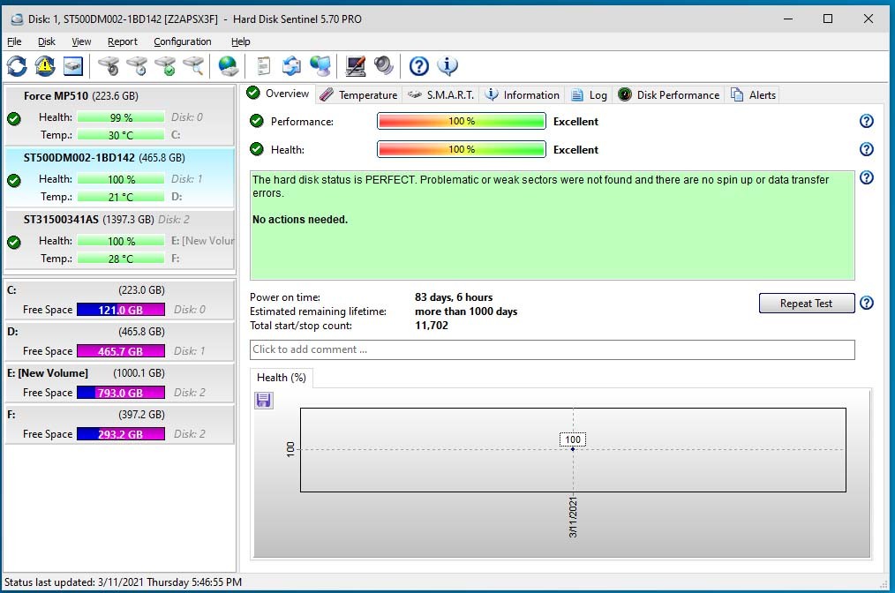Click the refresh icon with yellow warning triangle

[45, 66]
